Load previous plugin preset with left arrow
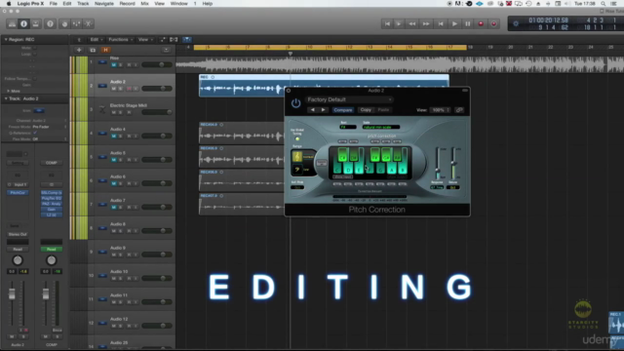624x351 pixels. (x=312, y=110)
